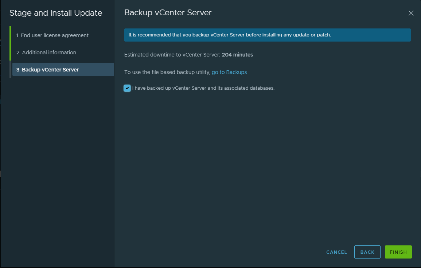Select the End user license agreement step
The image size is (421, 268).
click(52, 35)
